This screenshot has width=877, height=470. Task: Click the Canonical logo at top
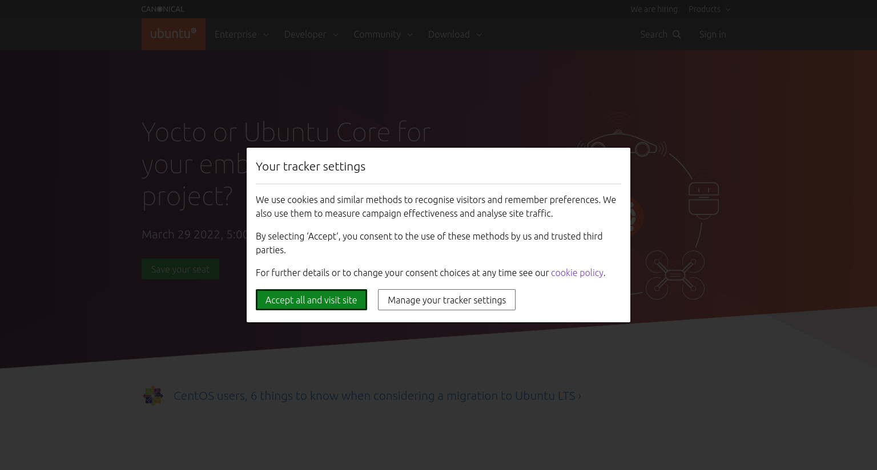(x=163, y=9)
